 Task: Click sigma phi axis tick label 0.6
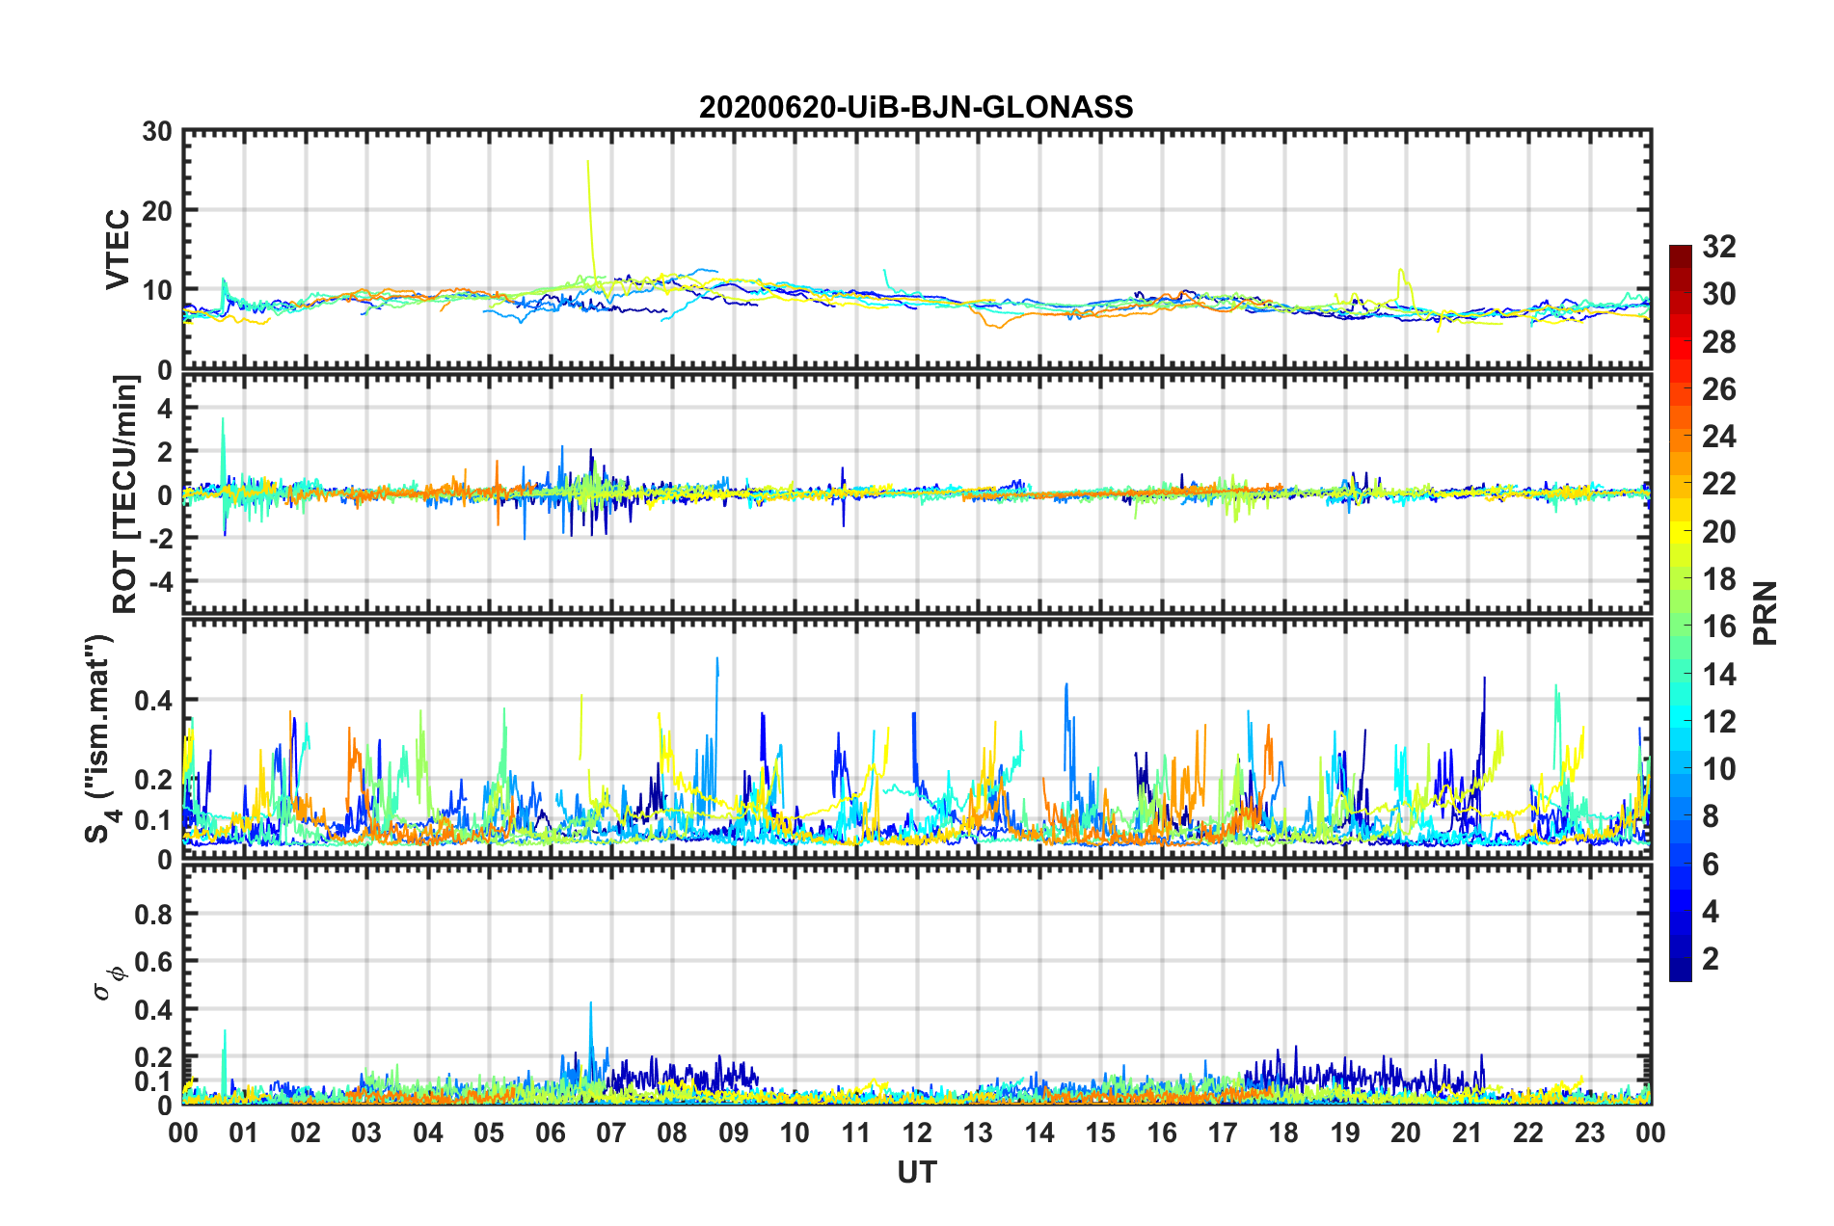pyautogui.click(x=153, y=962)
